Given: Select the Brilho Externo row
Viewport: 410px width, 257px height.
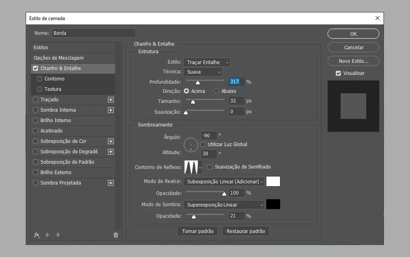Looking at the screenshot, I should coord(73,173).
